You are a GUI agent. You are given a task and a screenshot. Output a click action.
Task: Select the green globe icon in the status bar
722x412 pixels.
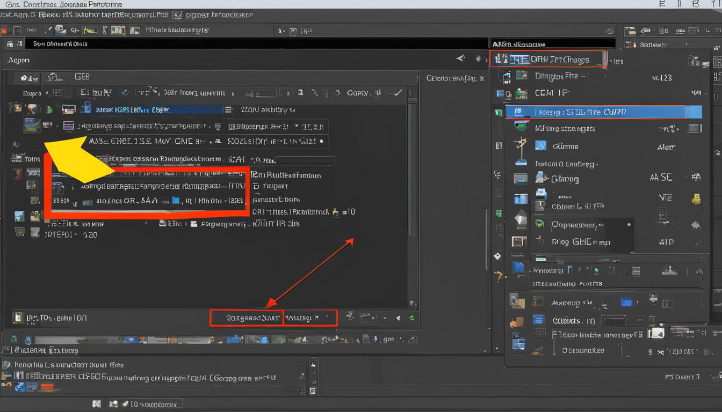411,318
